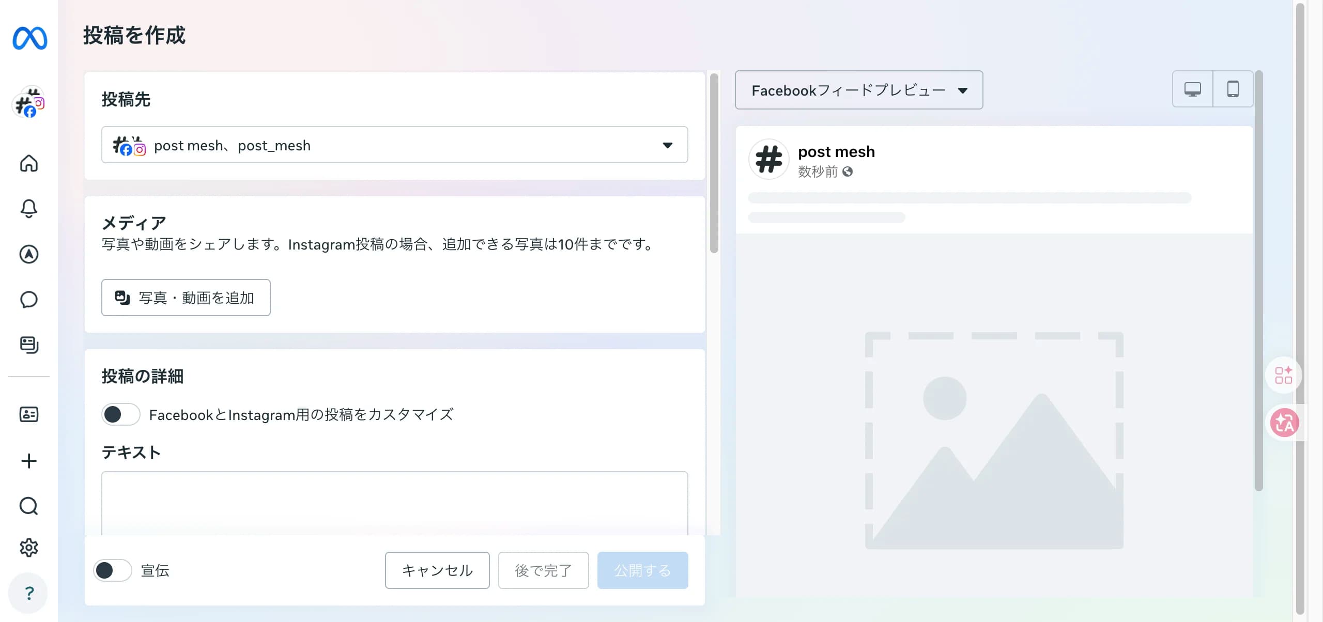Enable the 宣伝 boost toggle
The image size is (1323, 622).
112,570
